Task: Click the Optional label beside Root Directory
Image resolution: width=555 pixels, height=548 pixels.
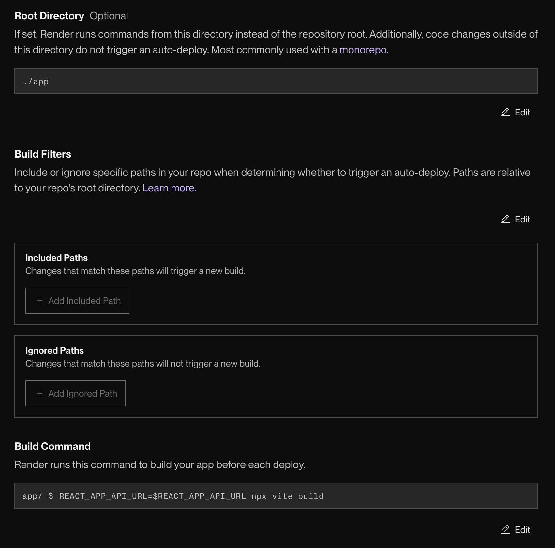Action: click(x=109, y=16)
